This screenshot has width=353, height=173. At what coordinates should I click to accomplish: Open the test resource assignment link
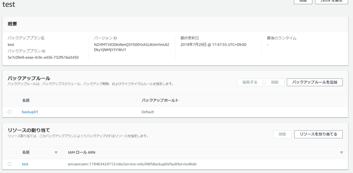pyautogui.click(x=25, y=164)
